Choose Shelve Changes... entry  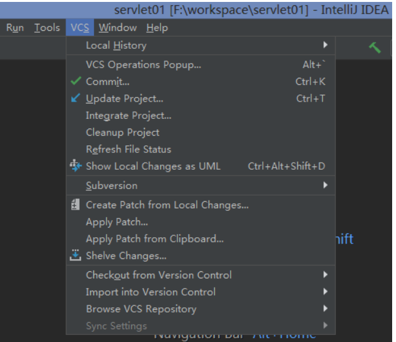point(201,256)
